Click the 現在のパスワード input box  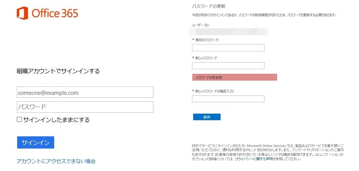[228, 48]
